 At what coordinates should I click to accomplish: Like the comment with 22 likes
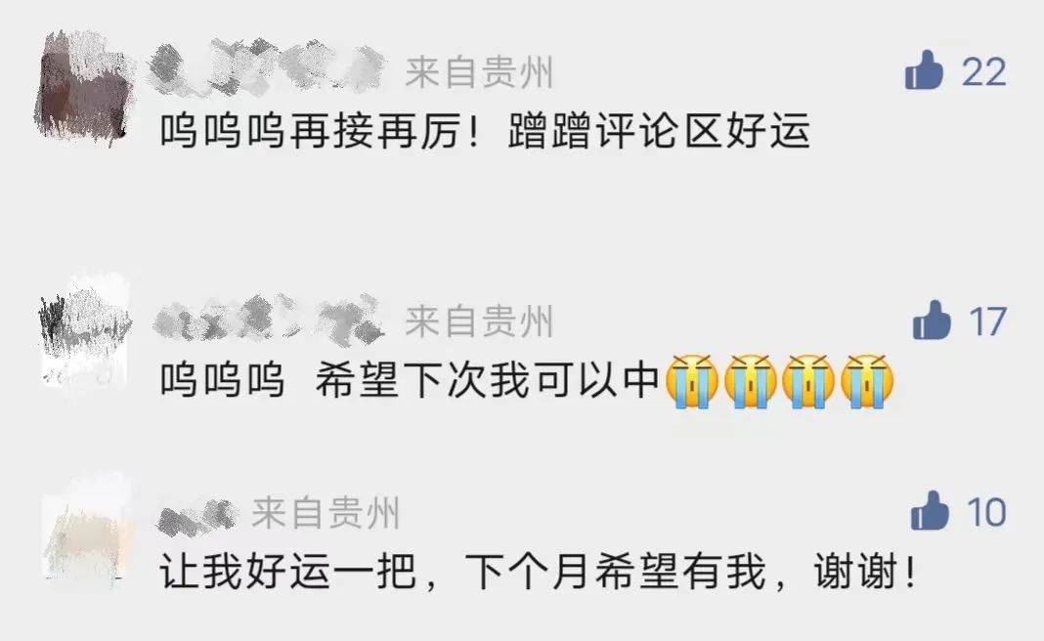924,70
